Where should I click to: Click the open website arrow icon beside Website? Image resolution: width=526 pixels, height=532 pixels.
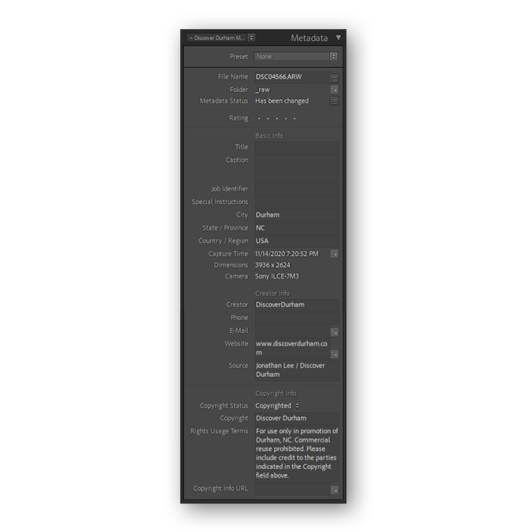tap(334, 354)
